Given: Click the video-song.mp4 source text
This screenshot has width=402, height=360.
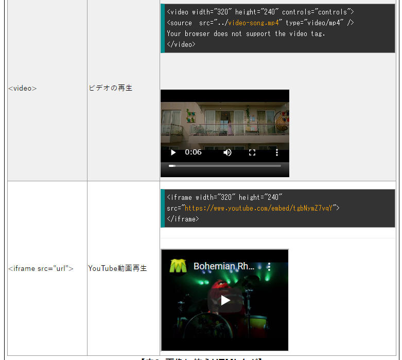Looking at the screenshot, I should pyautogui.click(x=253, y=23).
